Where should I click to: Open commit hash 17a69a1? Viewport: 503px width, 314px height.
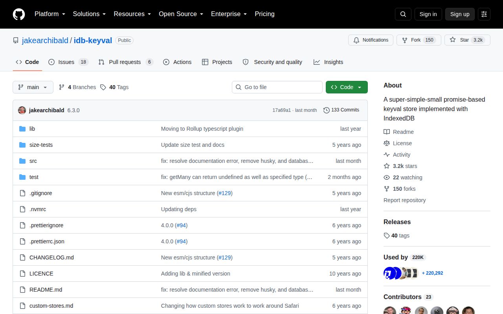(x=282, y=110)
